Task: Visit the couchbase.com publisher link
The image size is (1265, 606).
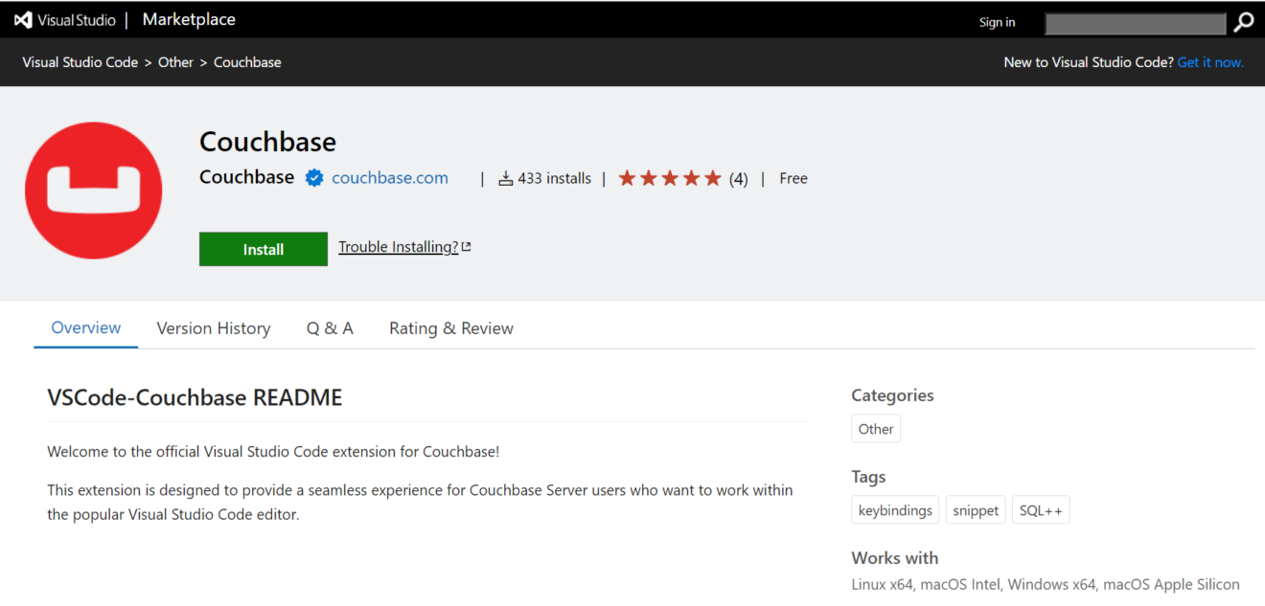Action: [389, 177]
